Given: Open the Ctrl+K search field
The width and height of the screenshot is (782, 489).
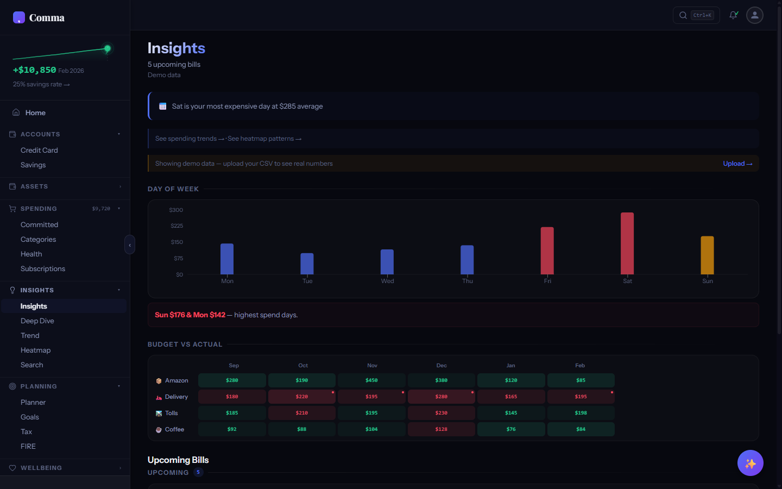Looking at the screenshot, I should (696, 15).
